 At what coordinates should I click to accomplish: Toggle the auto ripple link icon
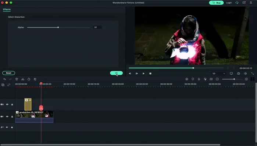click(9, 85)
